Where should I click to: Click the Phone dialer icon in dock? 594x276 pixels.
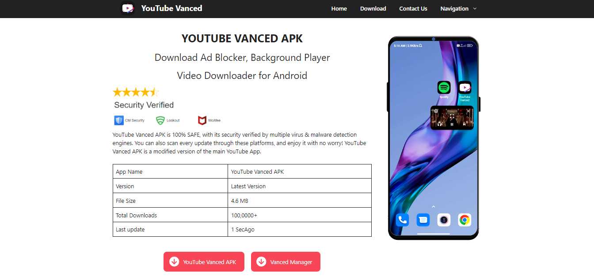click(x=402, y=220)
